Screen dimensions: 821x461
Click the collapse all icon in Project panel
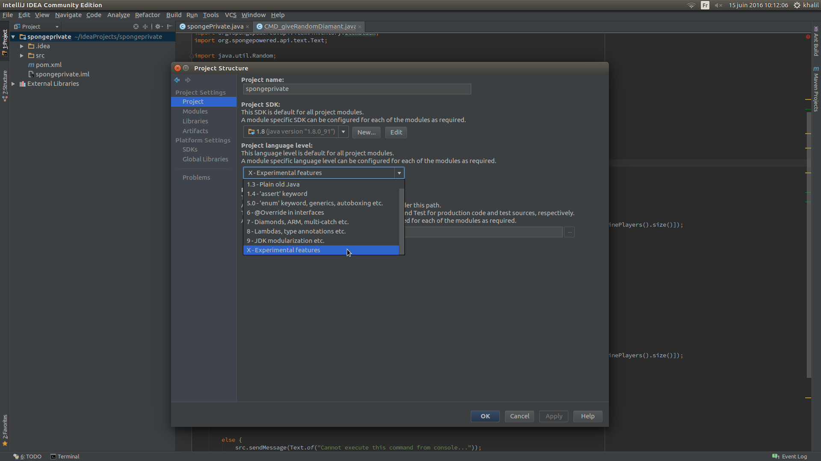coord(145,26)
